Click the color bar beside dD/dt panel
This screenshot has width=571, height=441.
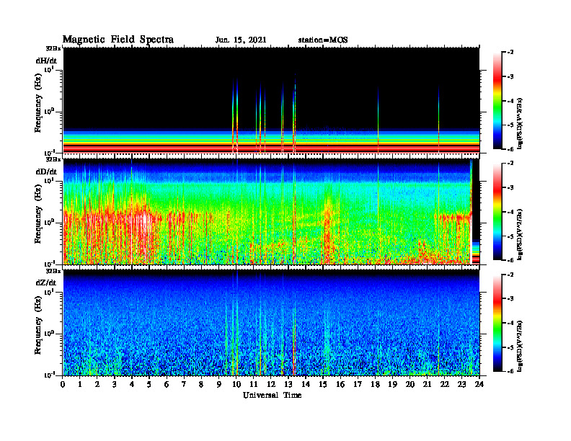(x=497, y=212)
